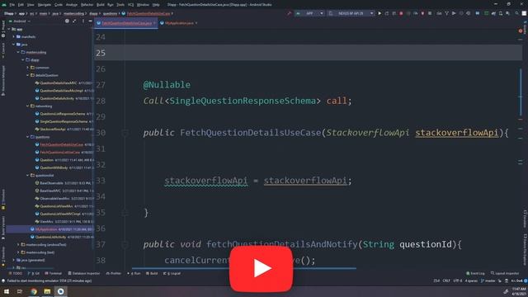This screenshot has width=528, height=297.
Task: Select QuestionDetailsViewMVC file in tree
Action: pyautogui.click(x=59, y=82)
